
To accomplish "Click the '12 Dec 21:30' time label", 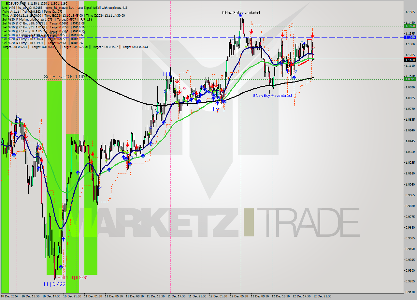I will (x=323, y=296).
